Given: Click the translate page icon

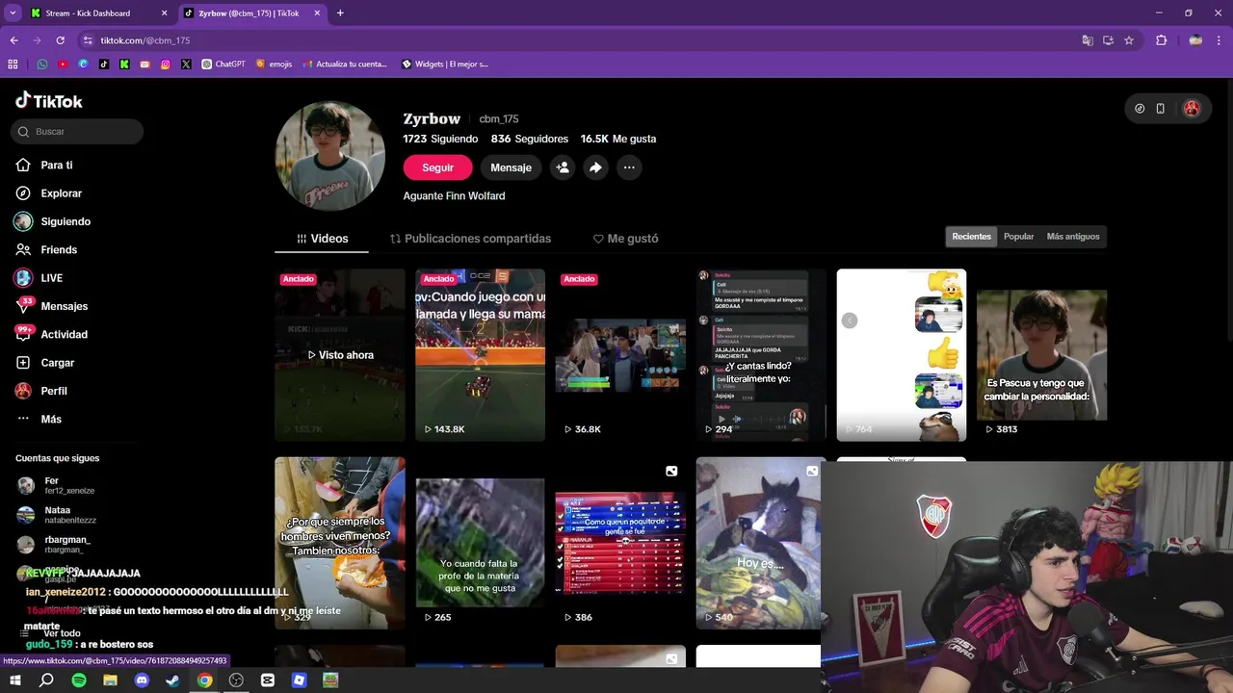Looking at the screenshot, I should (x=1088, y=40).
